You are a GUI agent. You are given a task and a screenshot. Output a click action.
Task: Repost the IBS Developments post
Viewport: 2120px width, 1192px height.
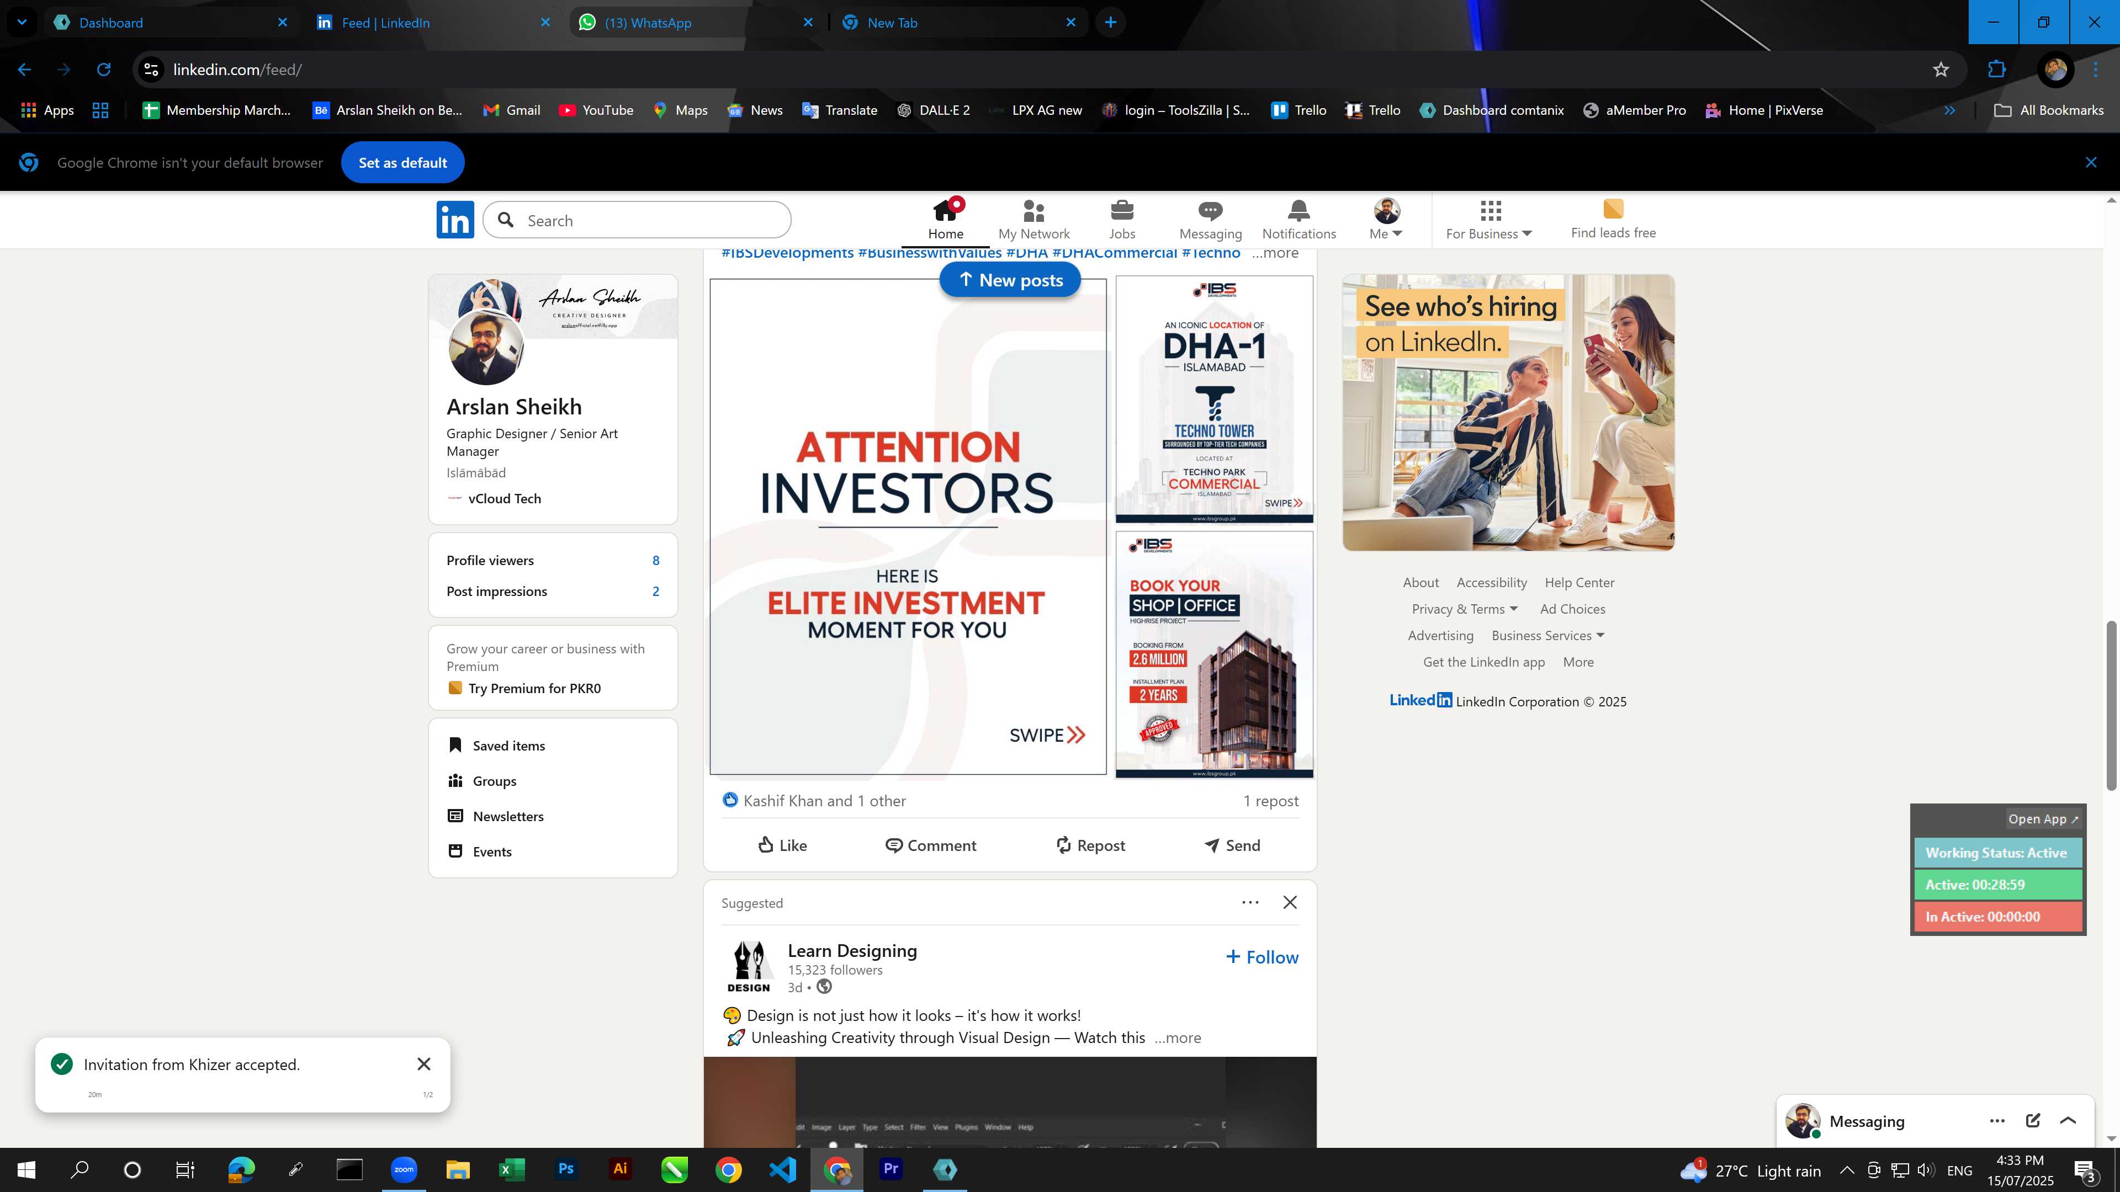pos(1090,845)
